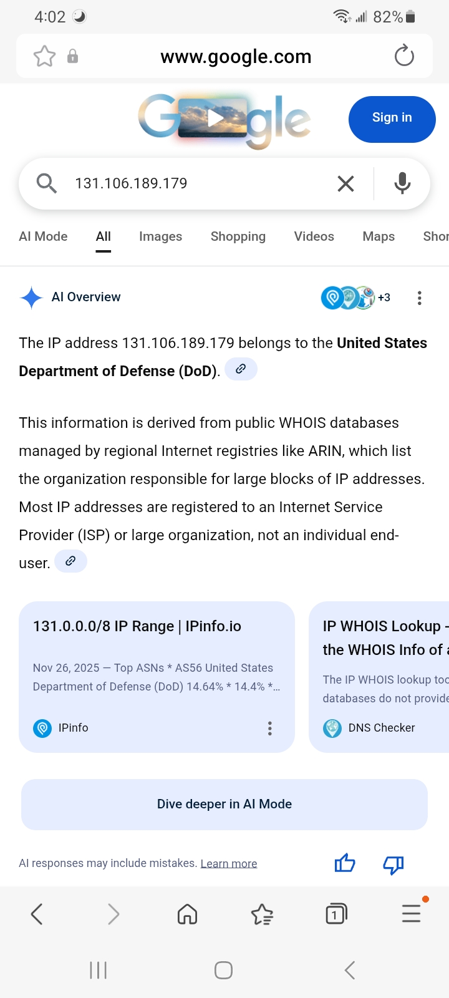Open AI Overview three-dot options menu
The height and width of the screenshot is (998, 449).
click(x=420, y=298)
